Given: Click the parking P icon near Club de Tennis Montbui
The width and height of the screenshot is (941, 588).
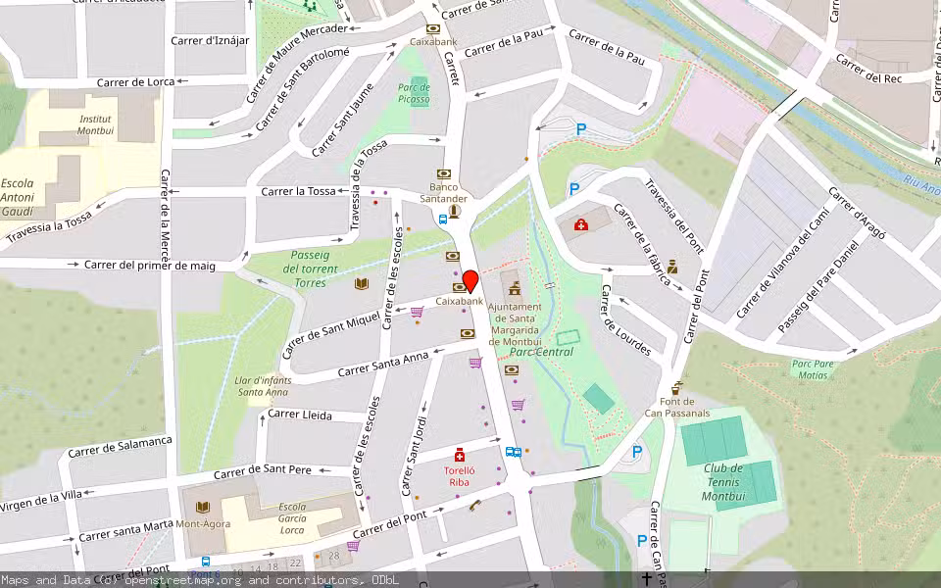Looking at the screenshot, I should click(x=636, y=453).
